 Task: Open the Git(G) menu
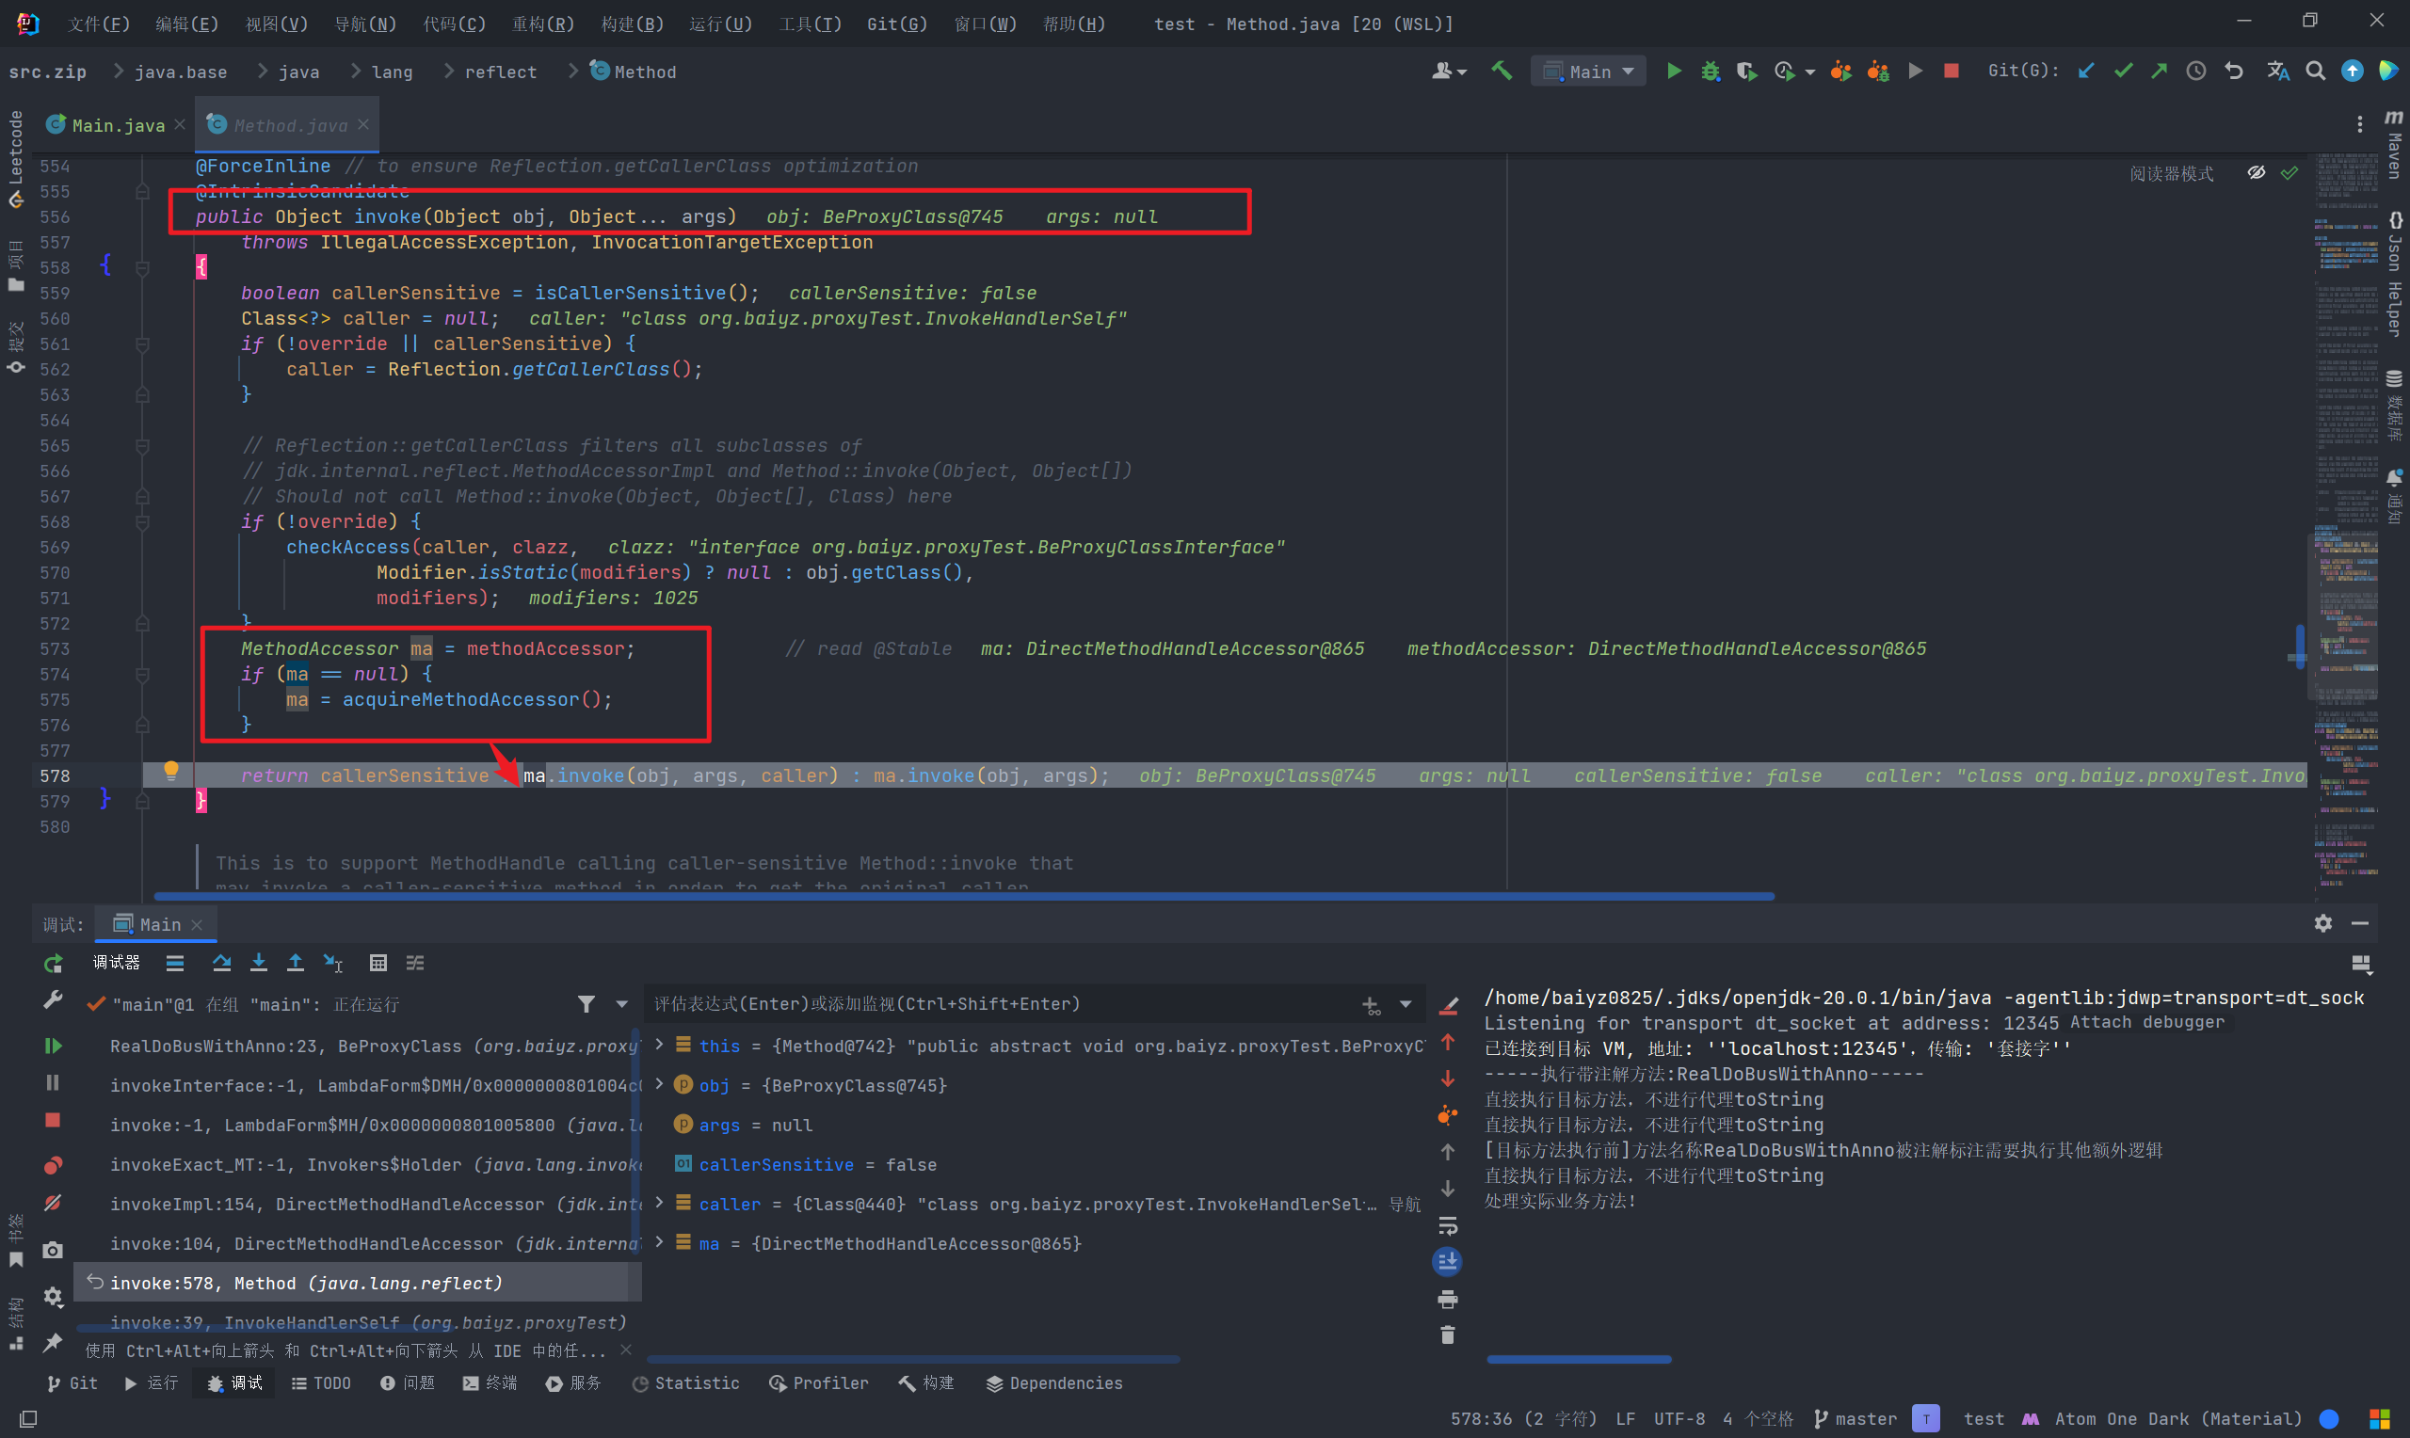pyautogui.click(x=896, y=24)
